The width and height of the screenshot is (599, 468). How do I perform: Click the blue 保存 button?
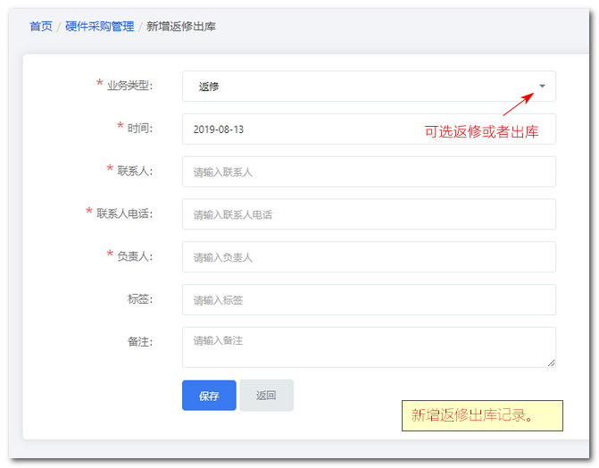pyautogui.click(x=209, y=396)
